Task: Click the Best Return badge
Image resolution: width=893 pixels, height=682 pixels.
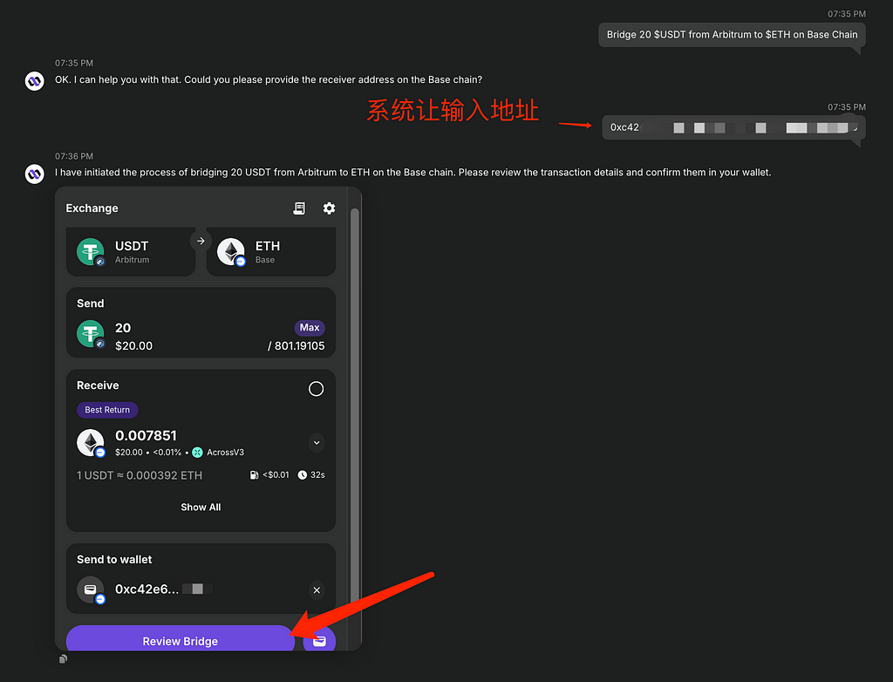Action: 107,410
